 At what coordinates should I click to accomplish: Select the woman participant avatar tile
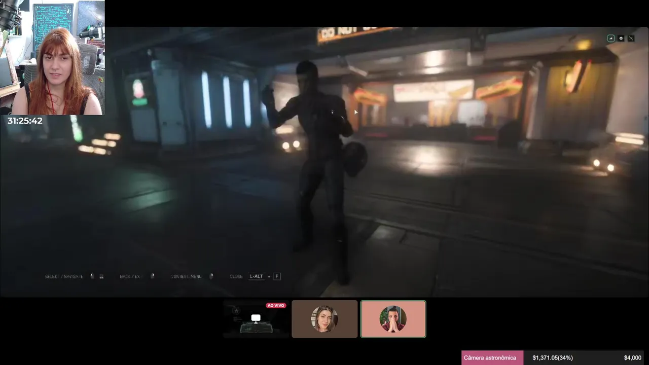(x=324, y=319)
